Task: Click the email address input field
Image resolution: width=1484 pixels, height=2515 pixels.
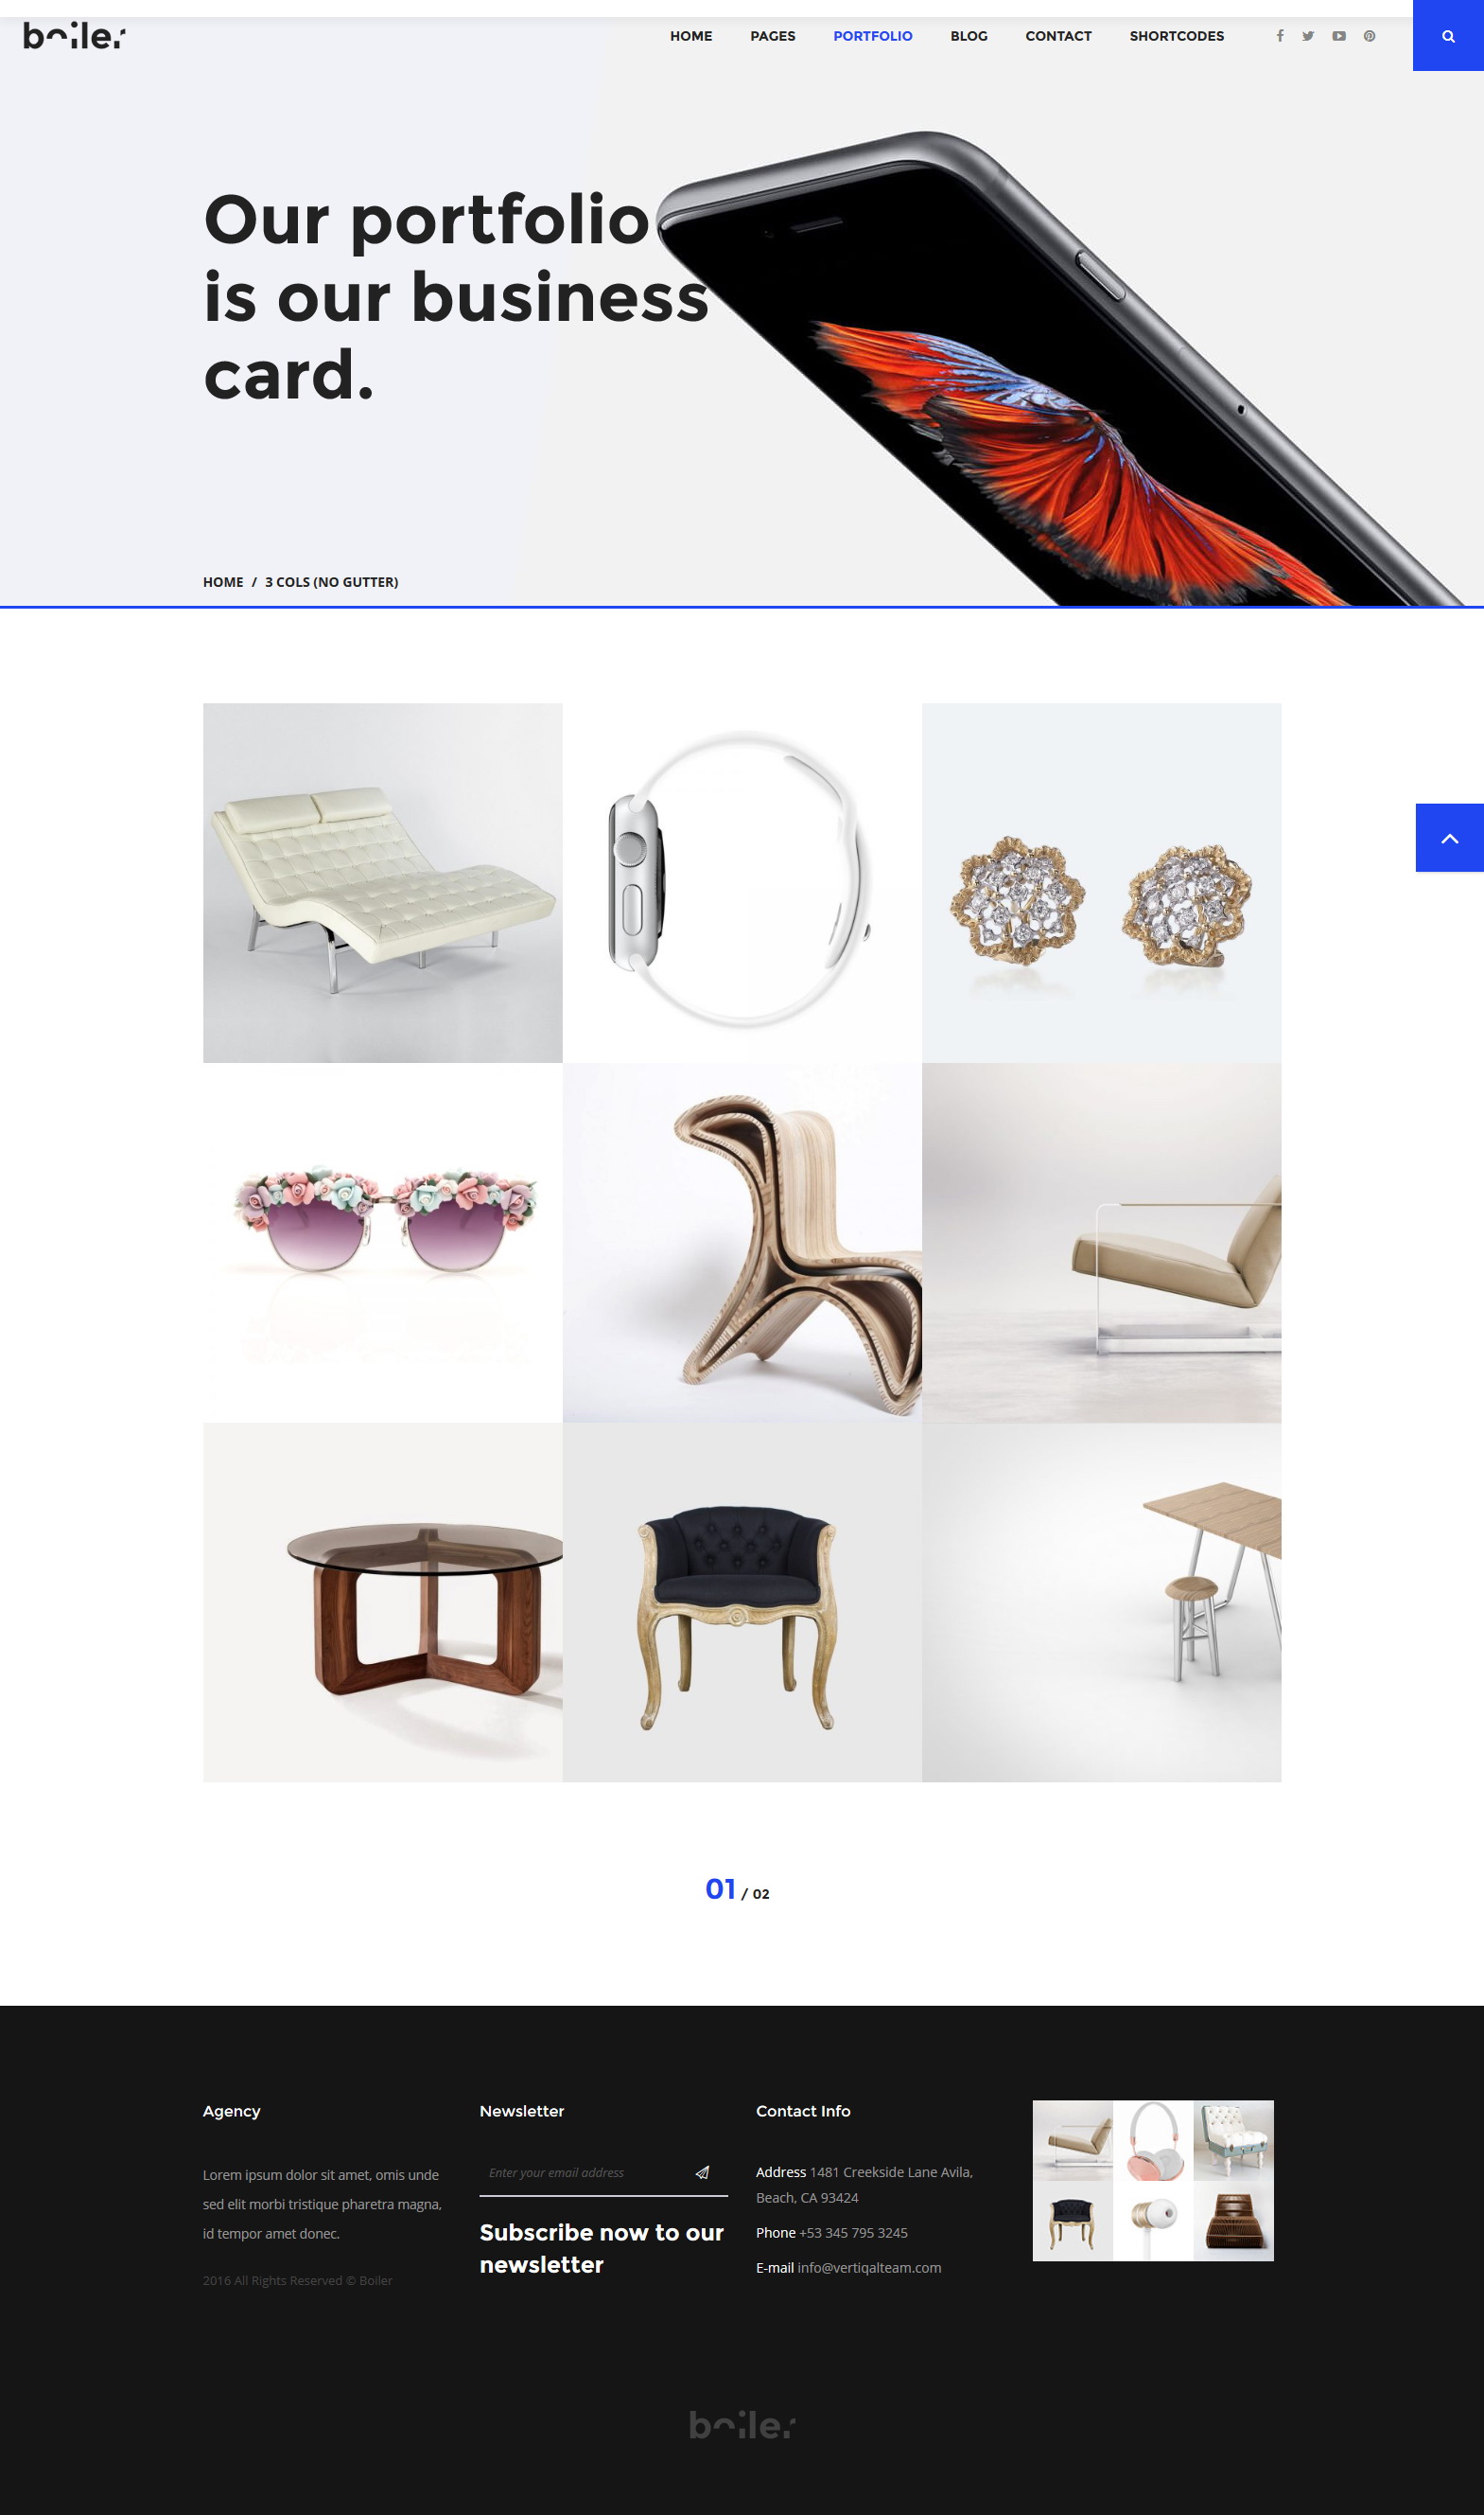Action: pos(585,2172)
